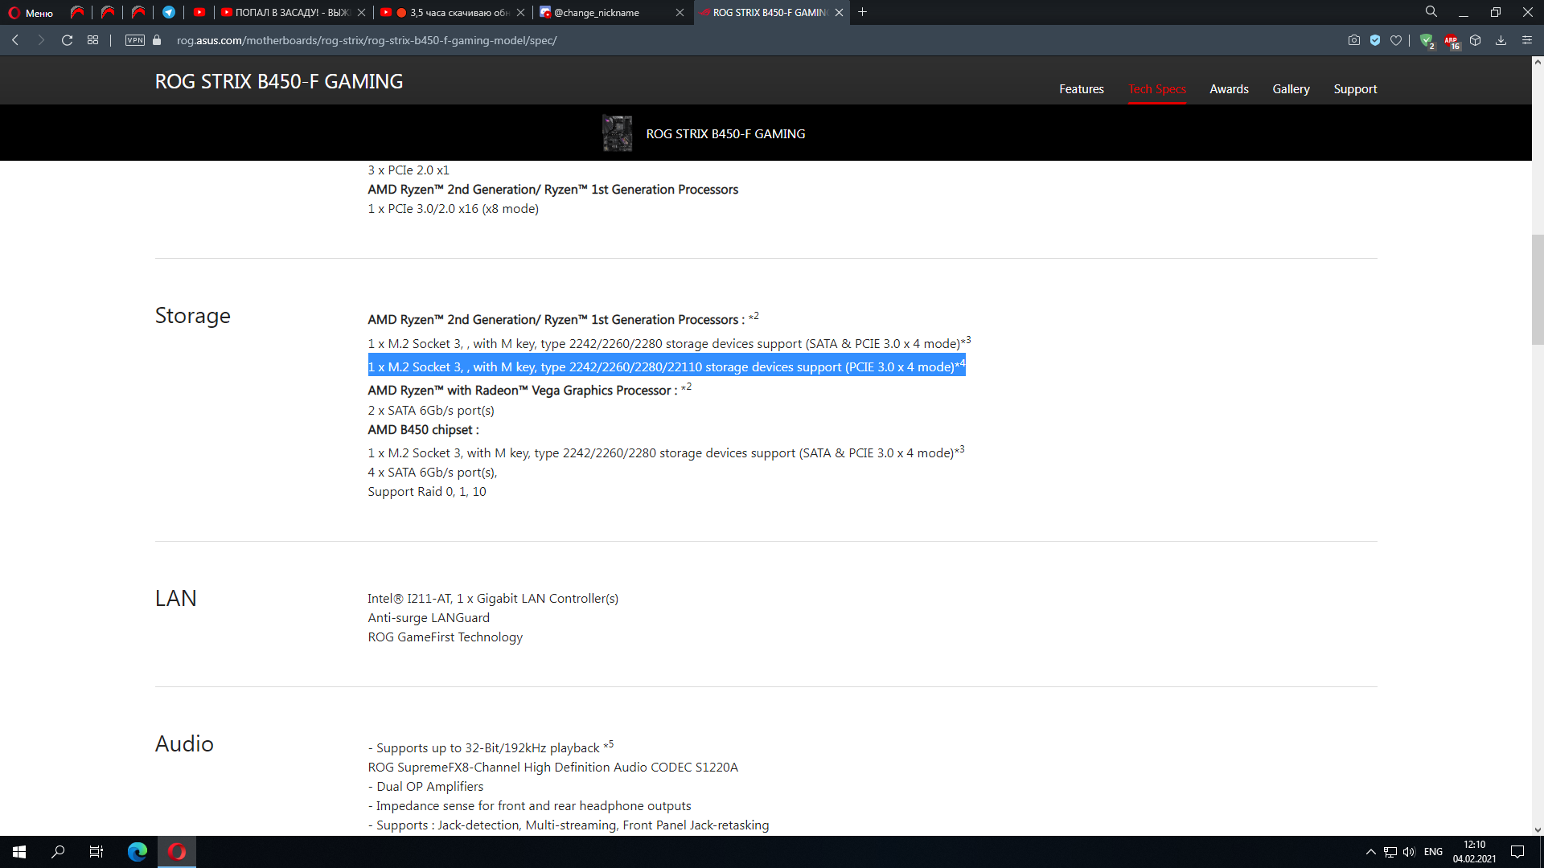Viewport: 1544px width, 868px height.
Task: Toggle the VPN badge in address bar
Action: (134, 40)
